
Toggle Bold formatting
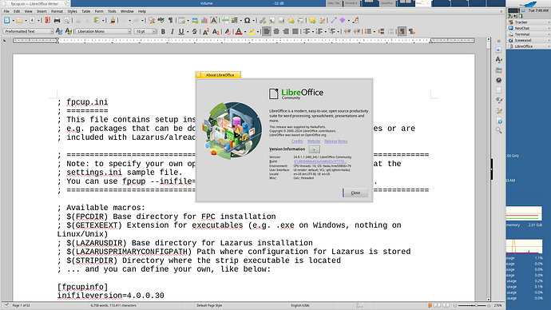point(163,31)
